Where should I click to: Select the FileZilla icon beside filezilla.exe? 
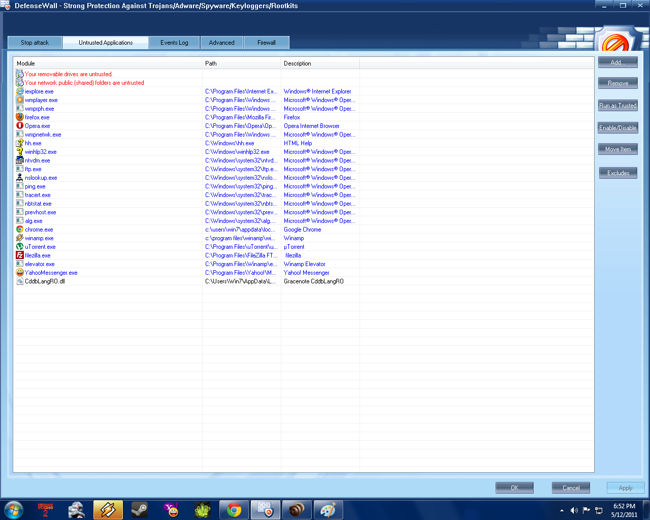click(x=20, y=255)
